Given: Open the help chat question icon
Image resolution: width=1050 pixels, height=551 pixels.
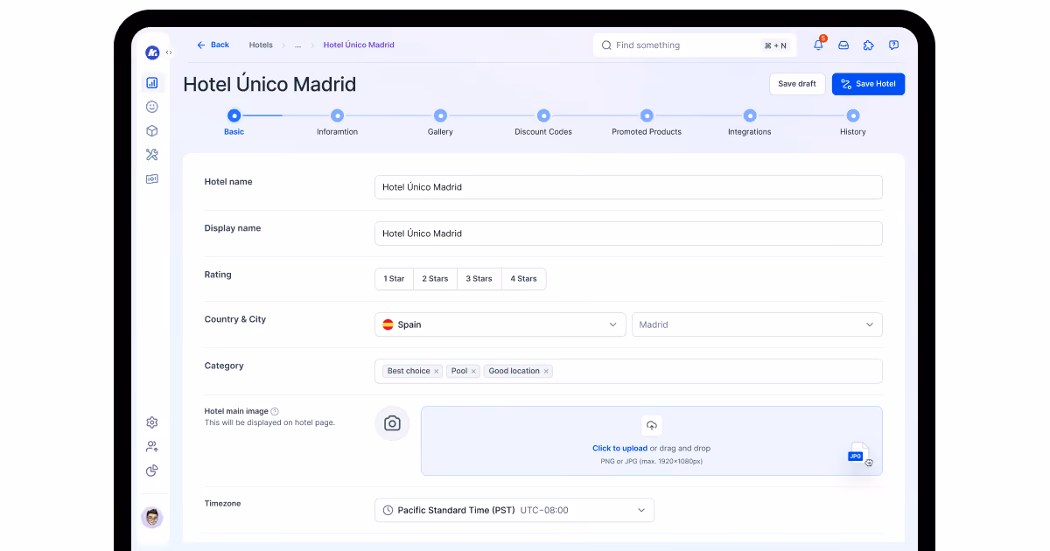Looking at the screenshot, I should (x=893, y=45).
